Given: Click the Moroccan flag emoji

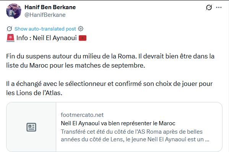Looking at the screenshot, I should click(x=83, y=38).
